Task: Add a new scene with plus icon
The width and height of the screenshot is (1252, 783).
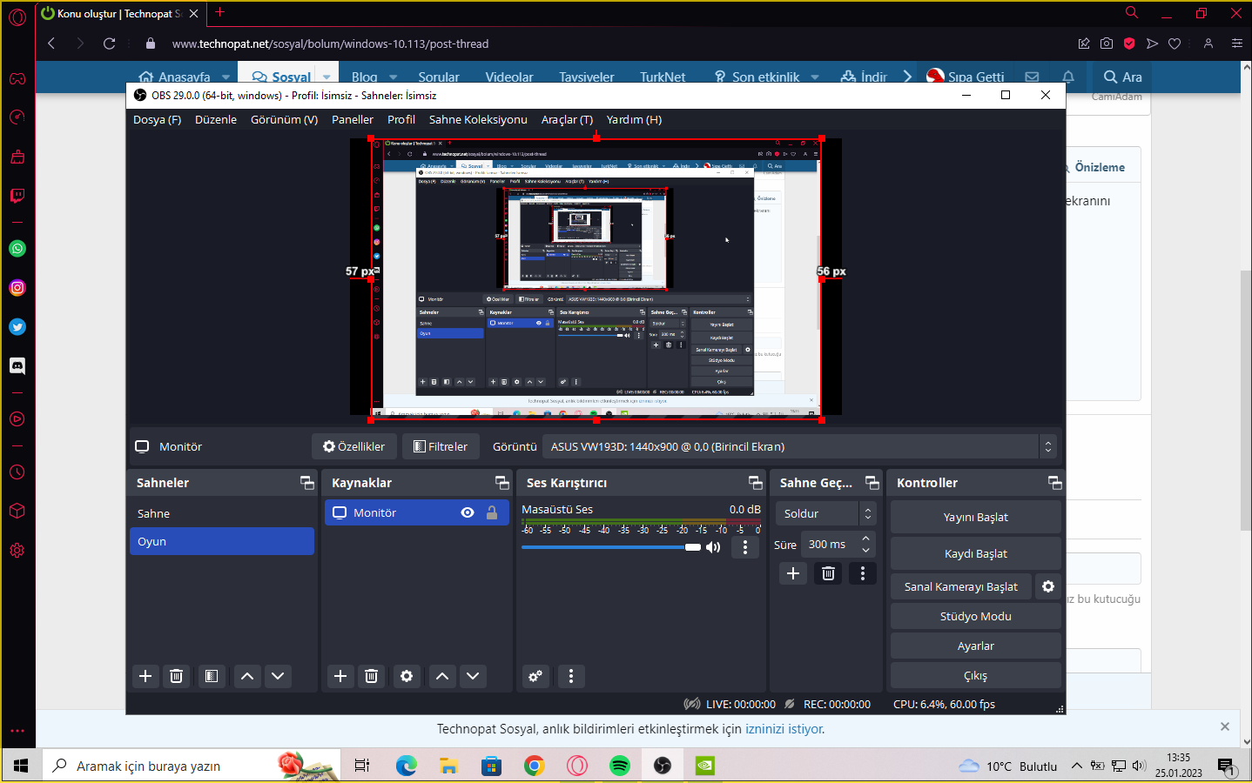Action: click(x=145, y=676)
